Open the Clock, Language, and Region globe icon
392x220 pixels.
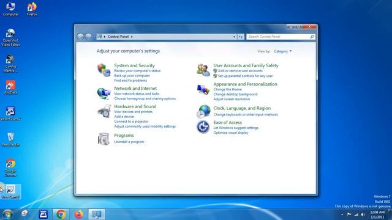203,111
